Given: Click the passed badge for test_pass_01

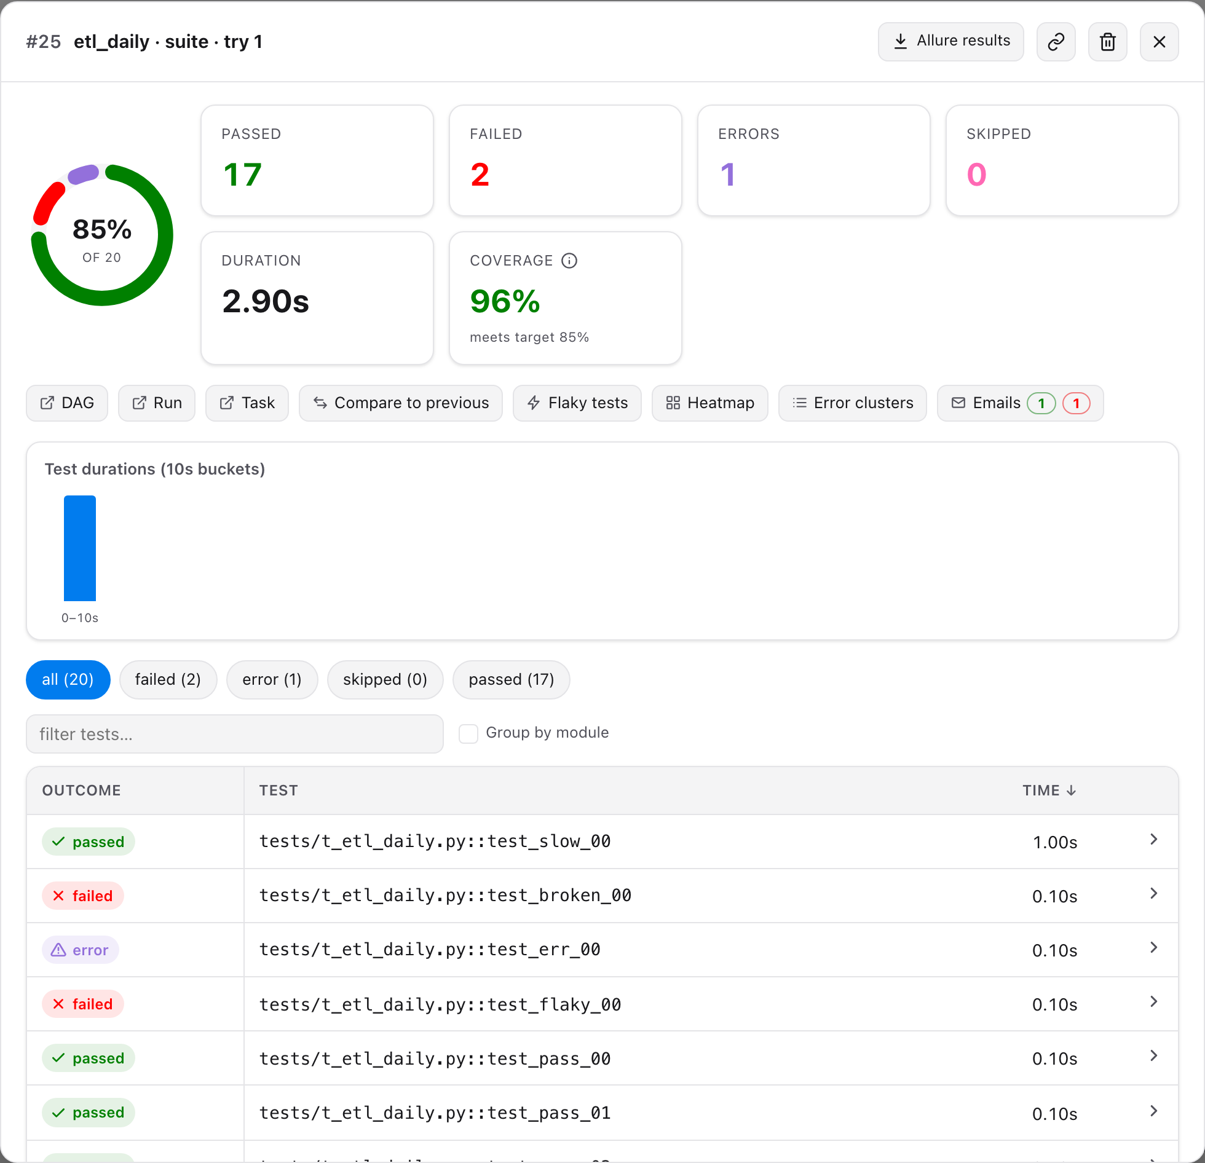Looking at the screenshot, I should [x=89, y=1113].
